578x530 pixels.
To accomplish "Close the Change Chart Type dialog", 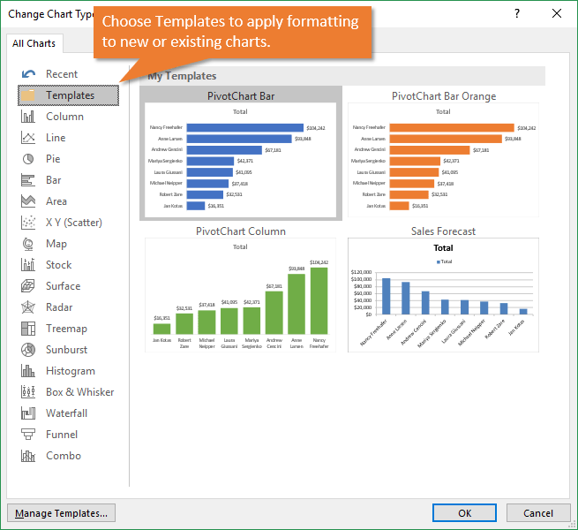I will pyautogui.click(x=556, y=13).
